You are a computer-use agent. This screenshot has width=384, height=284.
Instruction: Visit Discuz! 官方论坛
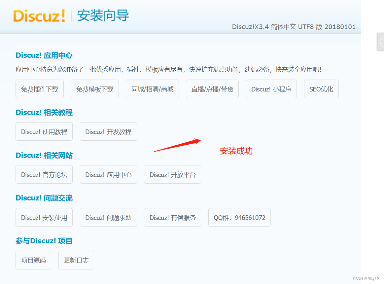tap(44, 174)
